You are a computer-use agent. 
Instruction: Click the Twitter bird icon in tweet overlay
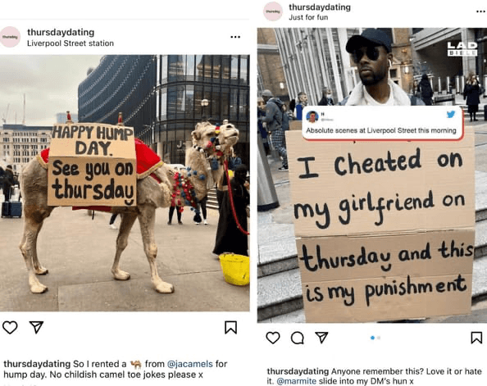(x=451, y=114)
